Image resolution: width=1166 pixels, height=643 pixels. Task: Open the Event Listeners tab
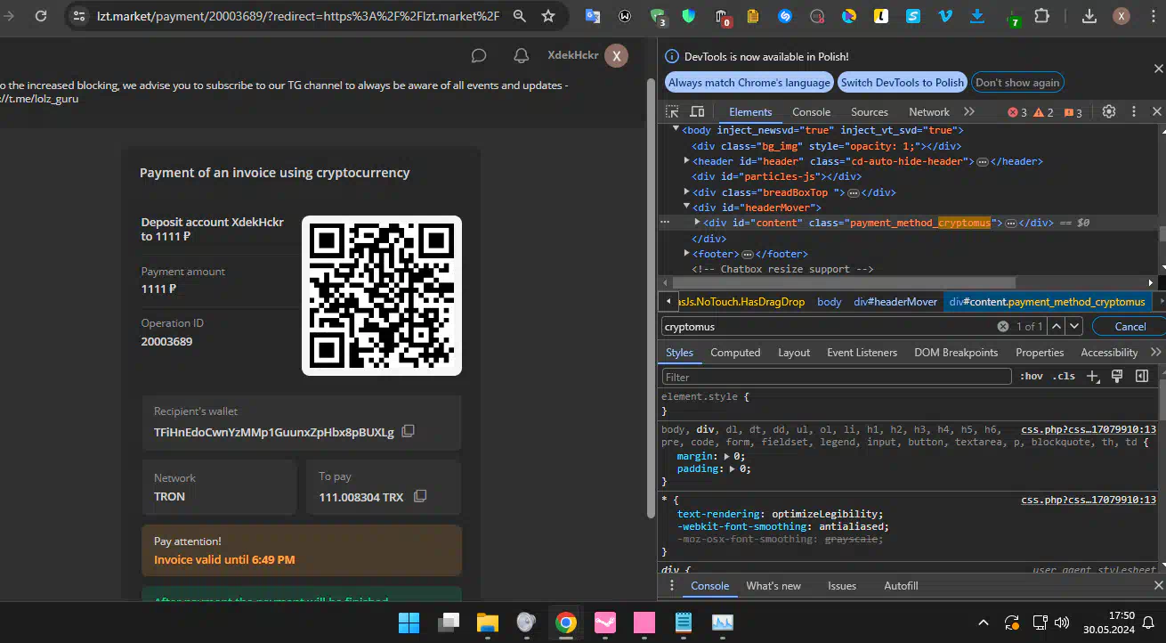862,353
